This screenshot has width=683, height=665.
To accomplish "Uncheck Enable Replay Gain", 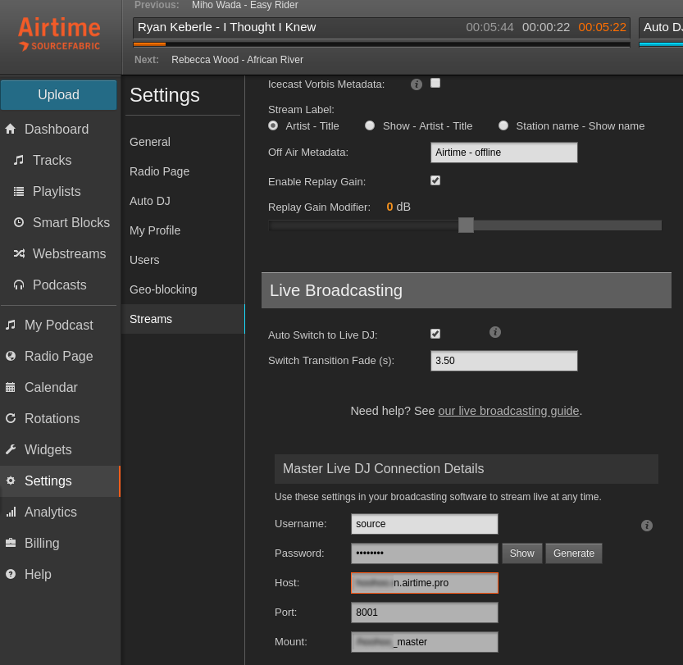I will [x=435, y=180].
